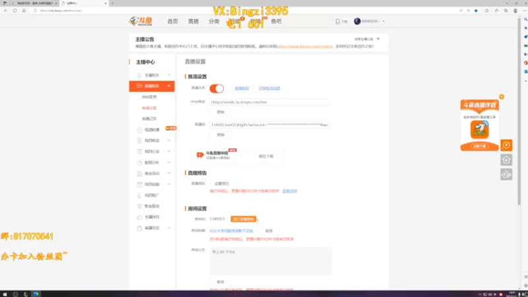Viewport: 528px width, 297px height.
Task: Click the blue room title link
Action: pos(232,231)
